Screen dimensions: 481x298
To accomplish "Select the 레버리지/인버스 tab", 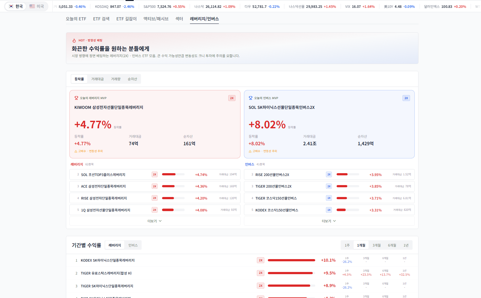I will coord(204,19).
